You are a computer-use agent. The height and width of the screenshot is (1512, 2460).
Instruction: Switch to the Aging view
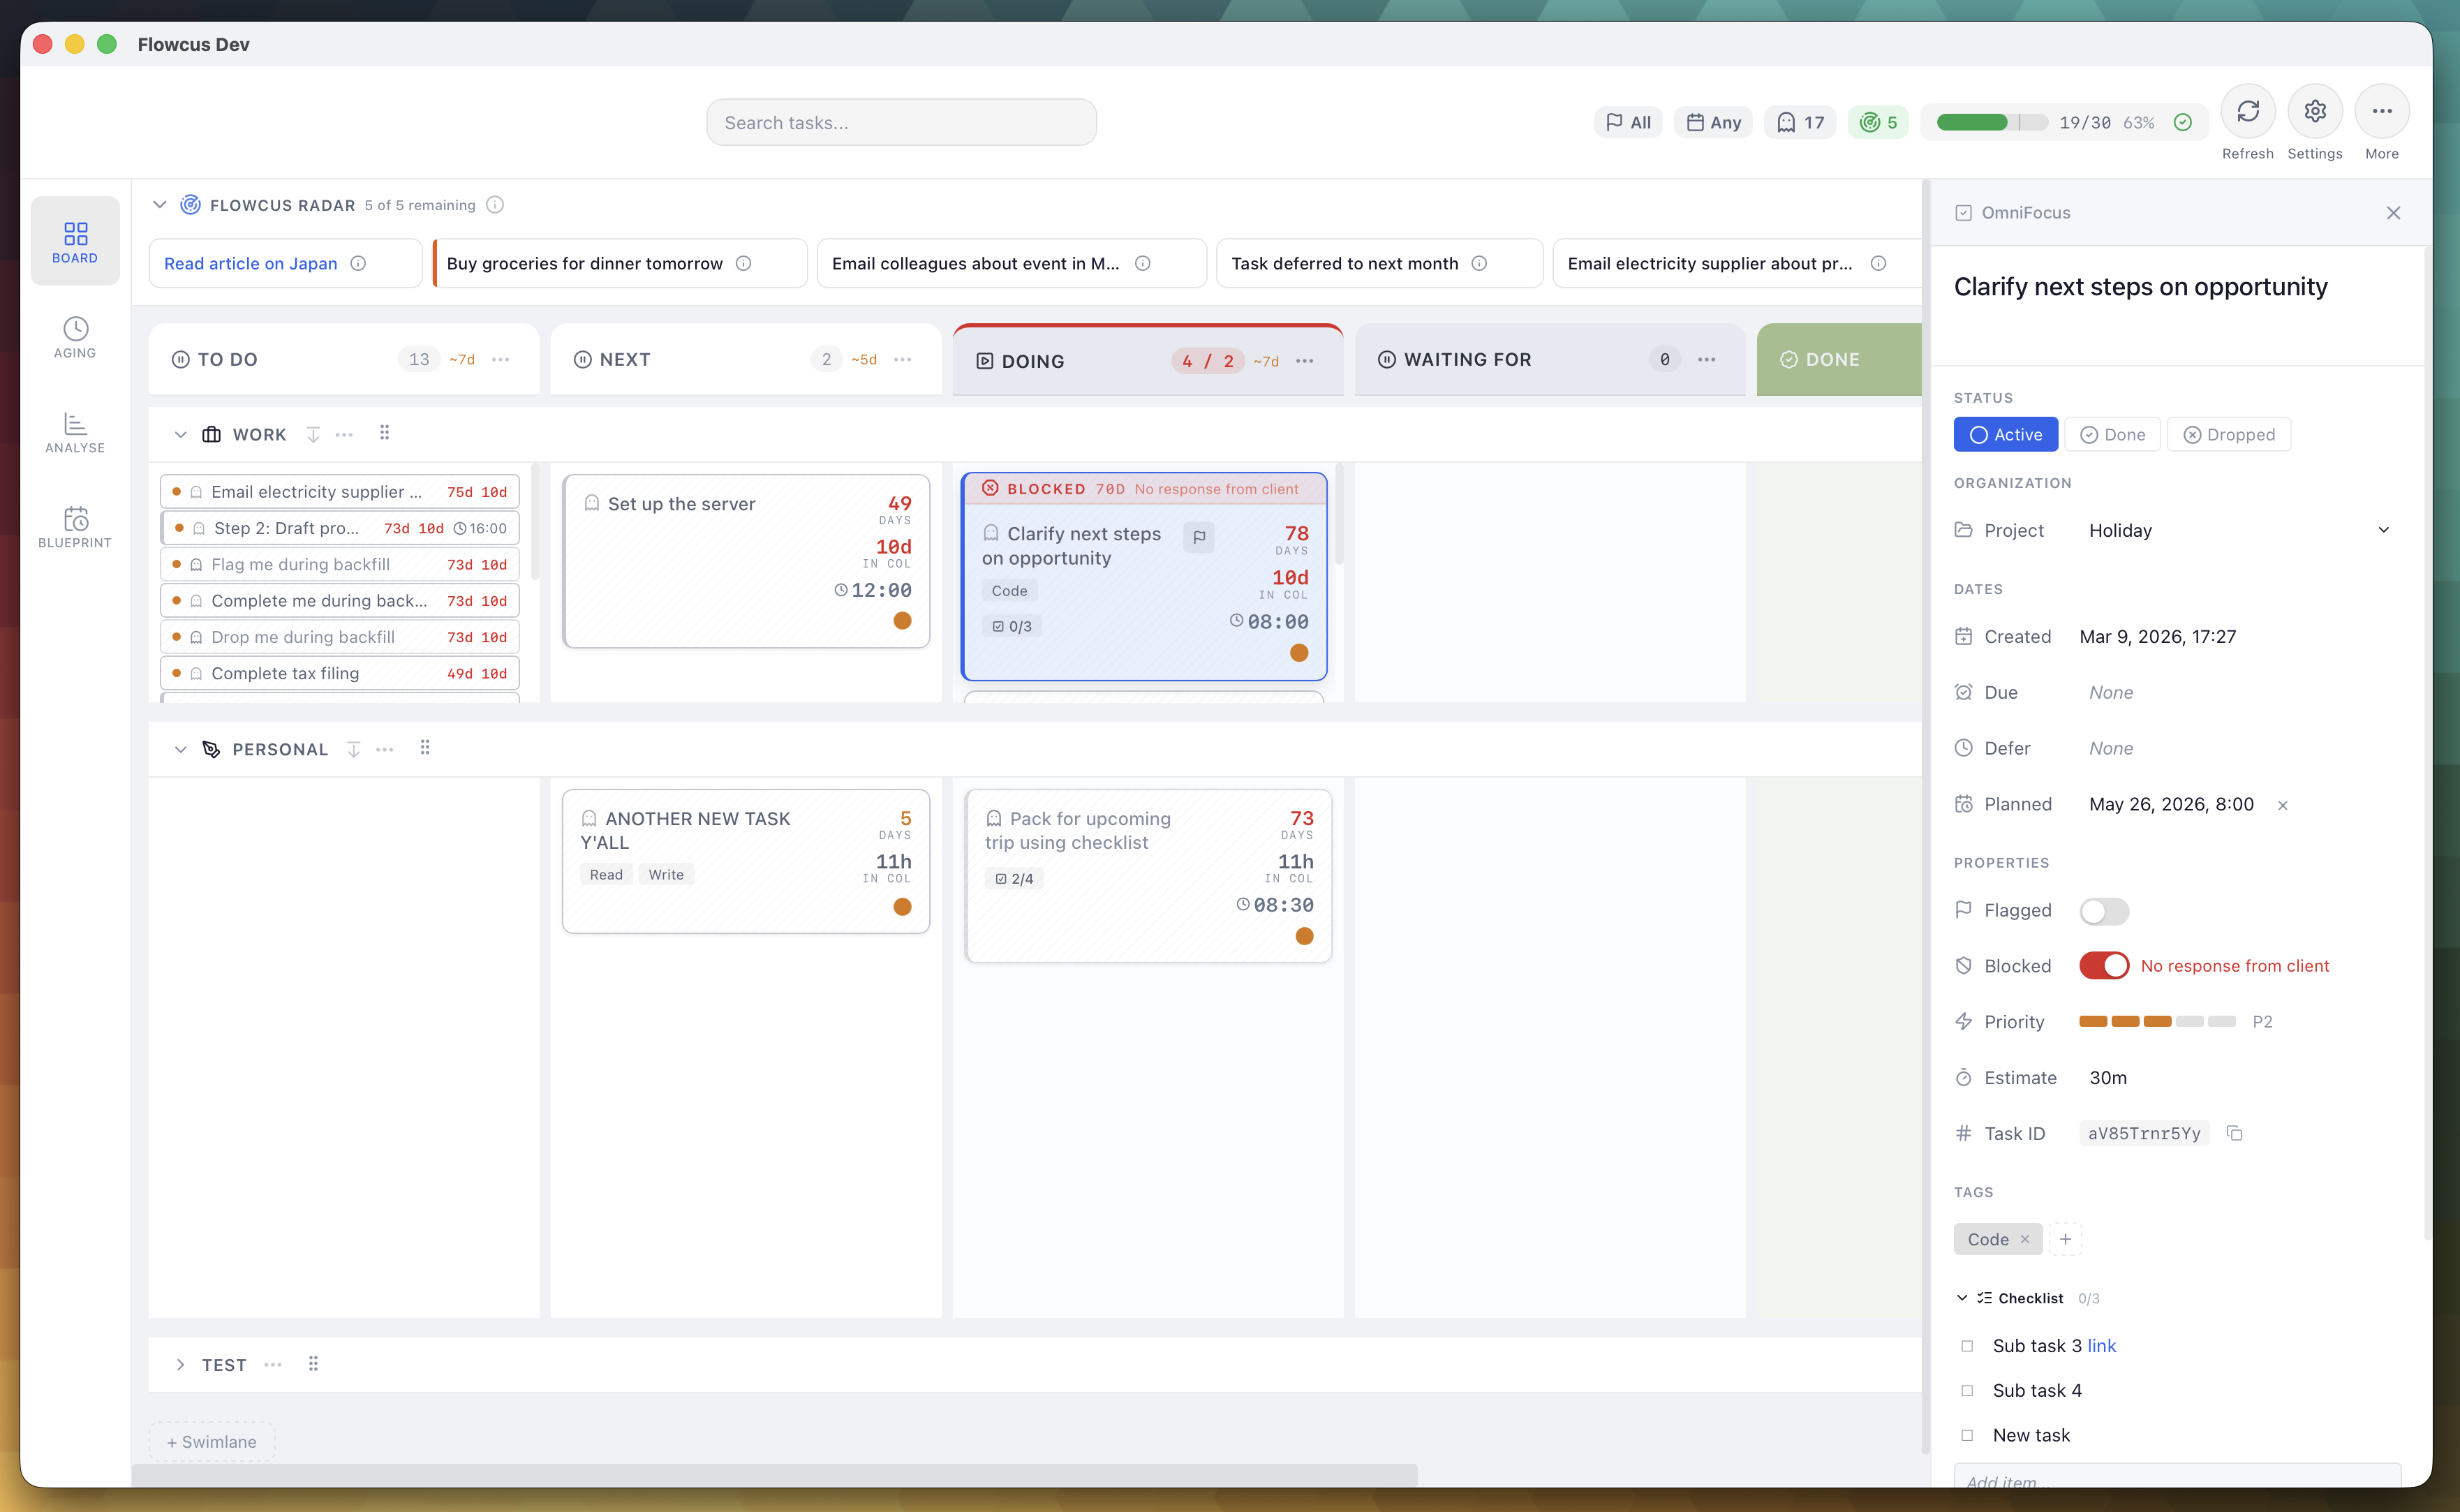[x=75, y=337]
